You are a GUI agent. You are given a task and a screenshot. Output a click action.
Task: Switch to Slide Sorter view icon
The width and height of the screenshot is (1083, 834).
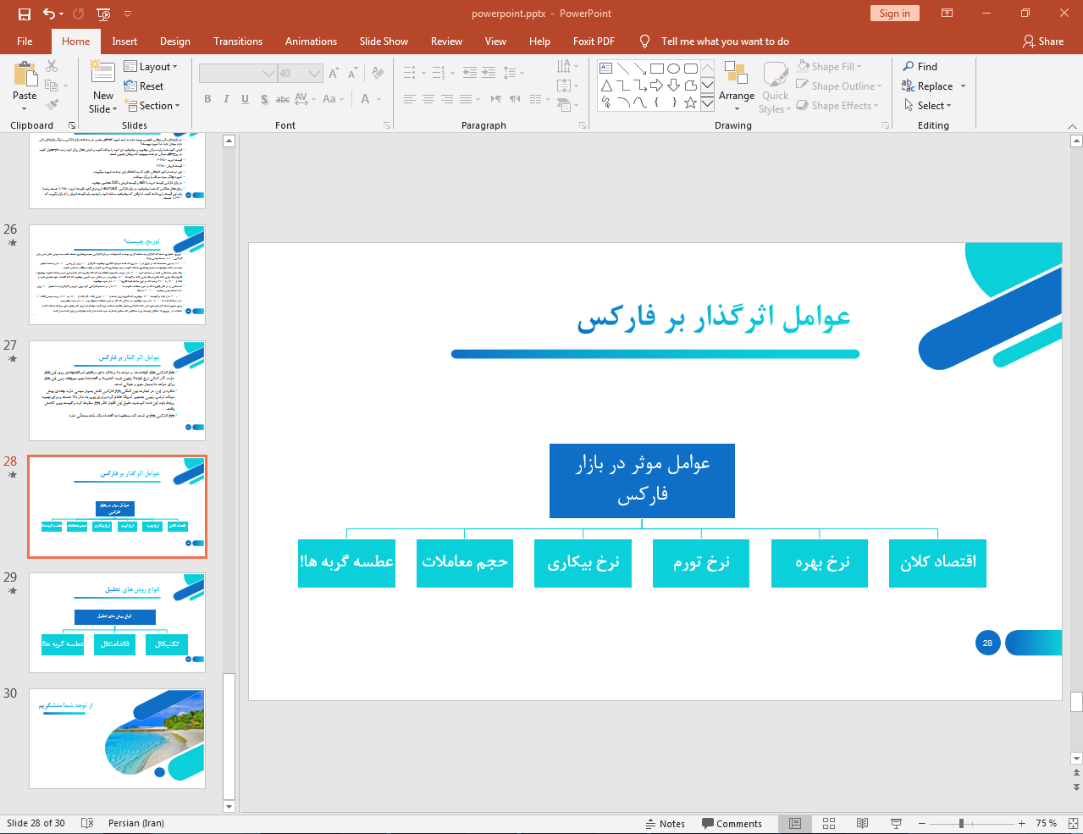[x=829, y=824]
